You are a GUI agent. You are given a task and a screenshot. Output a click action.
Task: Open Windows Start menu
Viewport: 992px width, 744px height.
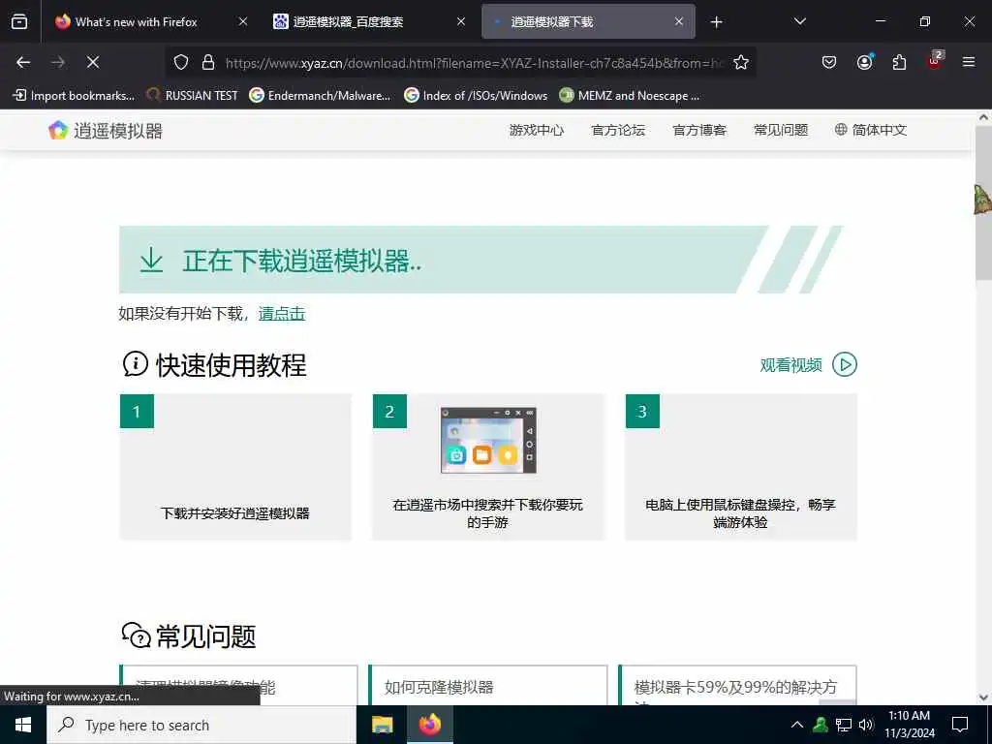coord(23,725)
